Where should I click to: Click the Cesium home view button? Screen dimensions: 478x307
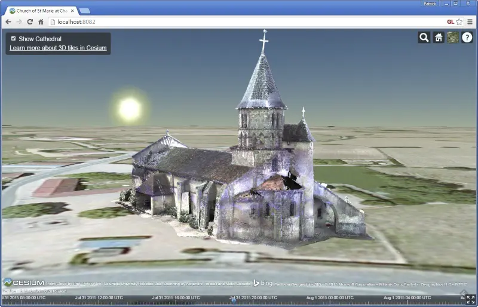coord(439,38)
